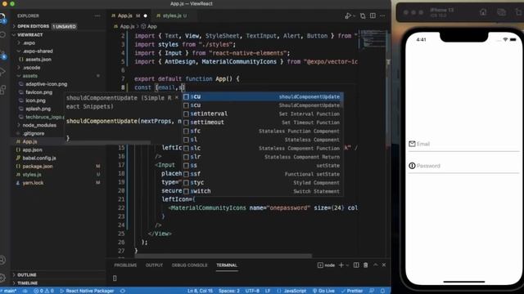Click the editor horizontal scrollbar
The height and width of the screenshot is (294, 524).
tap(224, 256)
